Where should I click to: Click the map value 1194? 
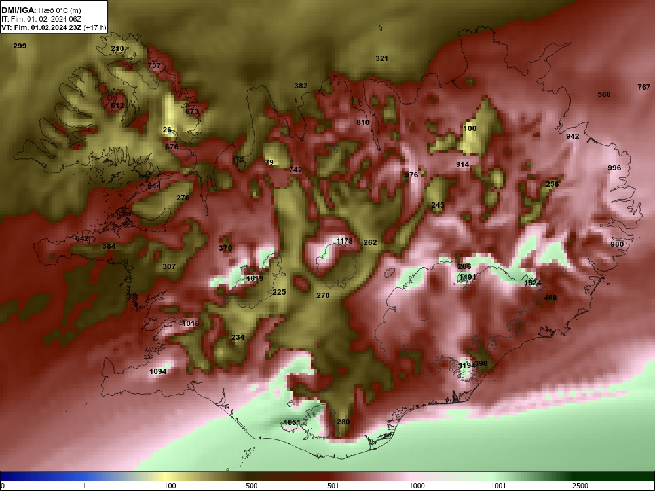466,366
